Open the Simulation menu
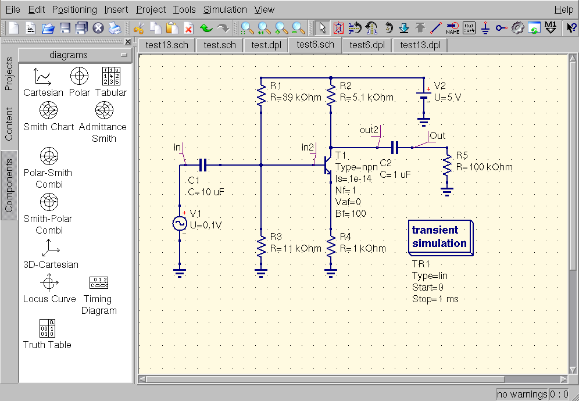The image size is (579, 401). [x=225, y=9]
